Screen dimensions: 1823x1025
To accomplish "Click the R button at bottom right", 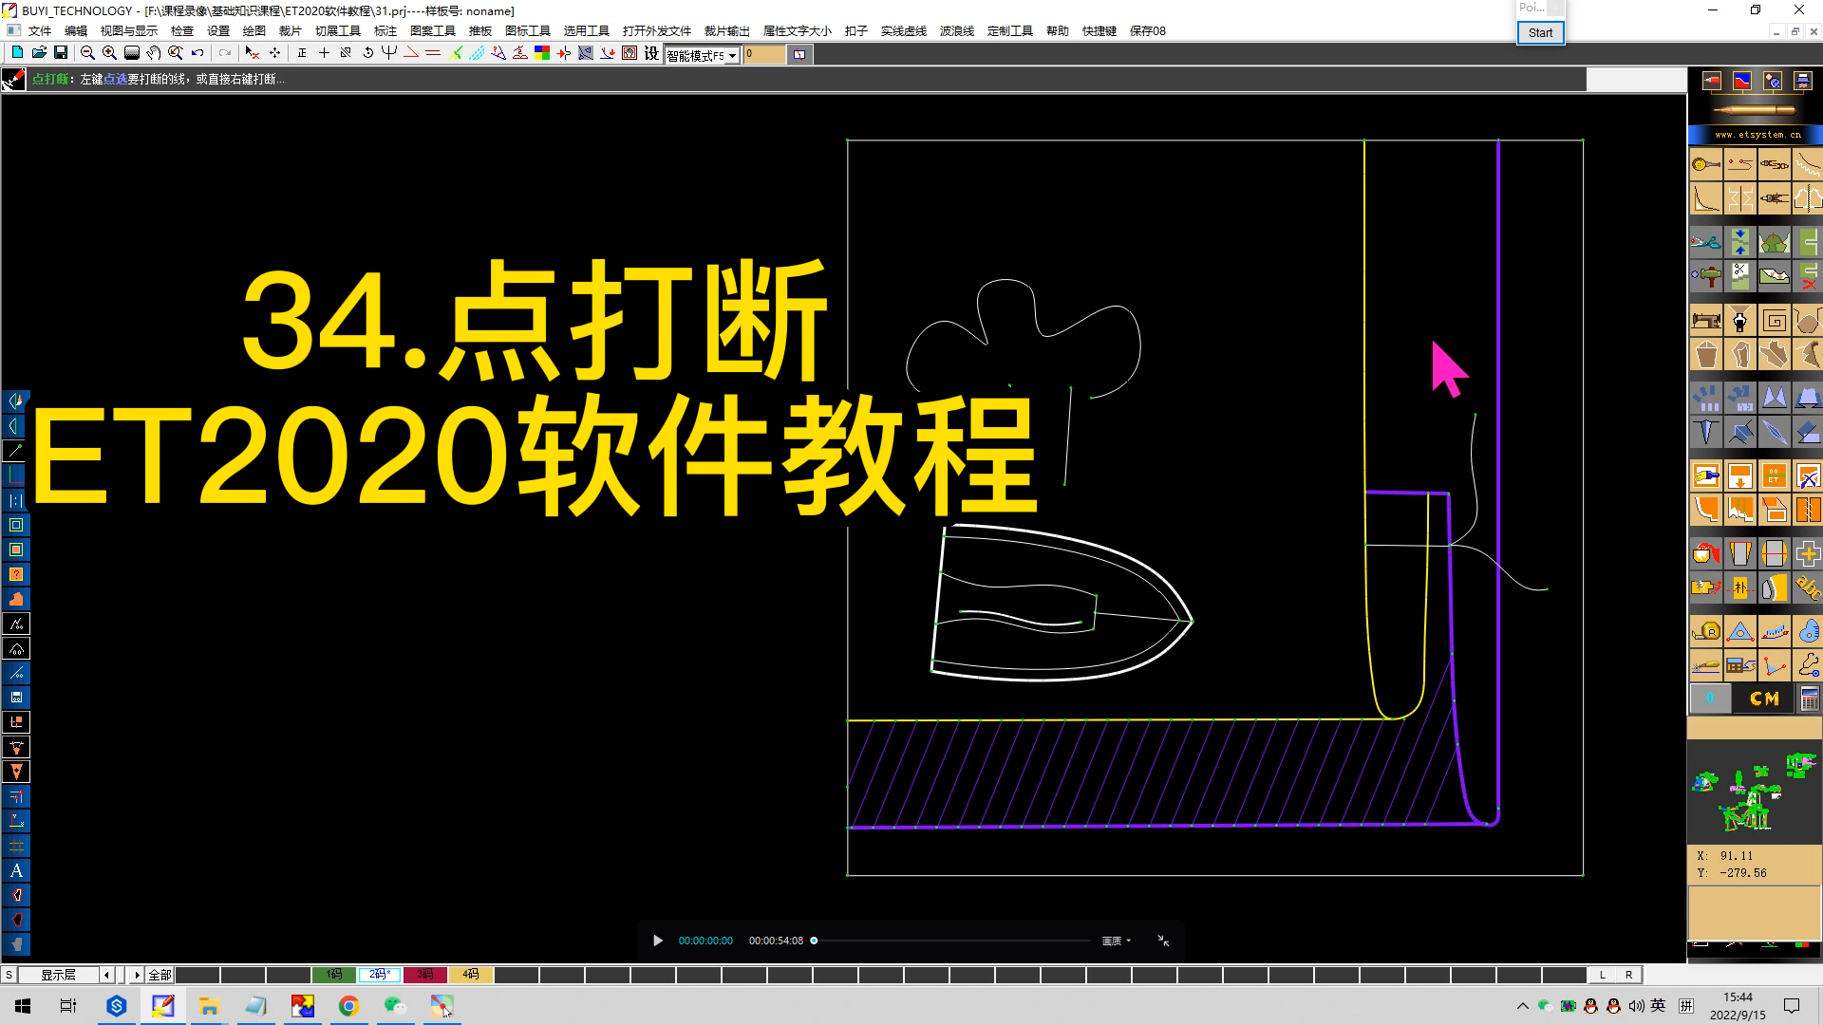I will [1629, 975].
